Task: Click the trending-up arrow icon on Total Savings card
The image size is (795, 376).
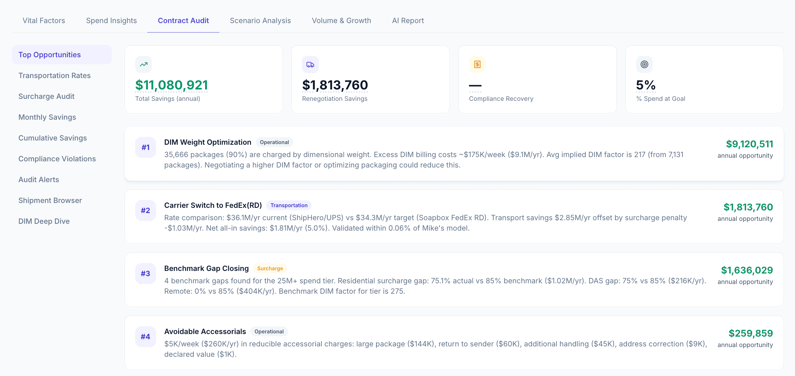Action: click(143, 64)
